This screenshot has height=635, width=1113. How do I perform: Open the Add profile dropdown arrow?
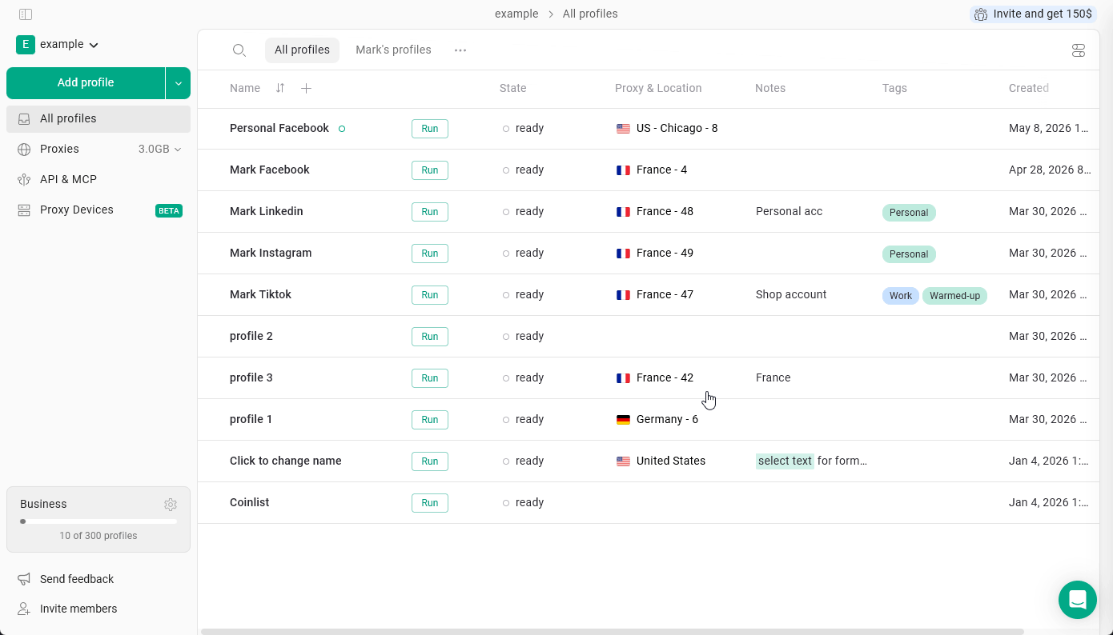click(x=178, y=83)
